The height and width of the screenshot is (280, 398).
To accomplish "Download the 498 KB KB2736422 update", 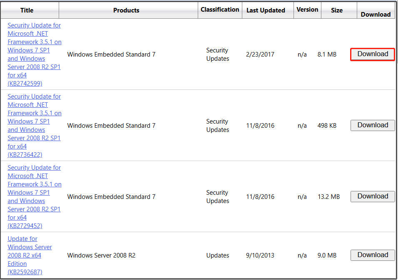I will click(373, 125).
